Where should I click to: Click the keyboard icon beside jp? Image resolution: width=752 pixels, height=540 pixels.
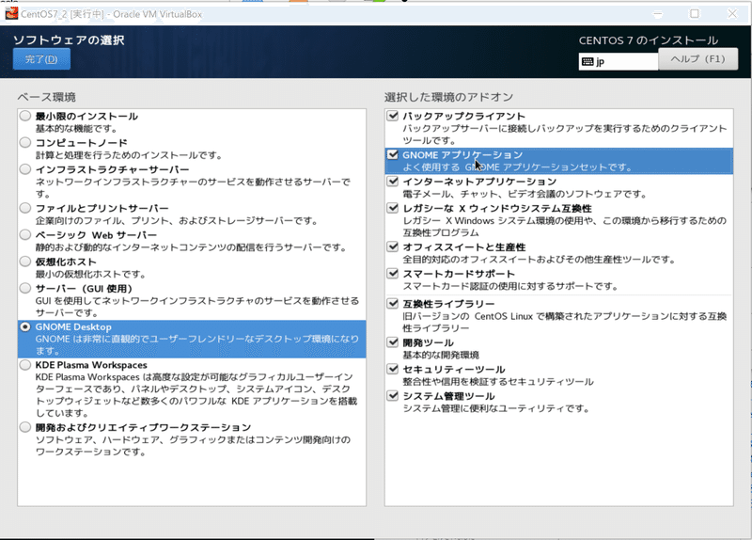[x=587, y=61]
